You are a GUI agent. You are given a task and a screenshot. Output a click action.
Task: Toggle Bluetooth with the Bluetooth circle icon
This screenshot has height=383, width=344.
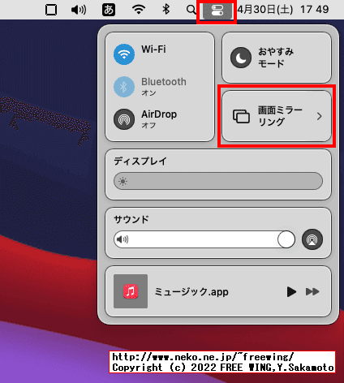click(124, 87)
